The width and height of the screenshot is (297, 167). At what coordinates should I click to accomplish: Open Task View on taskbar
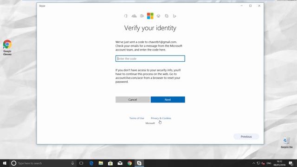(81, 163)
